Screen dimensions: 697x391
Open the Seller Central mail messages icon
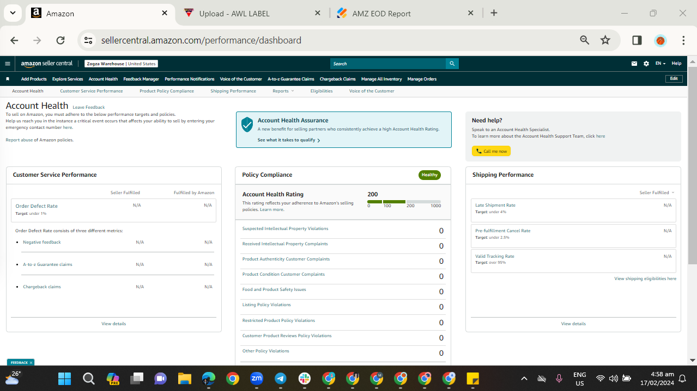(x=634, y=64)
